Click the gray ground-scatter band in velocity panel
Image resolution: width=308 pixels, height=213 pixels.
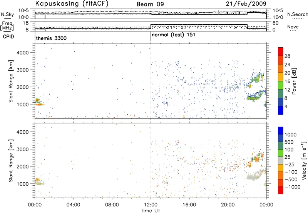pos(254,176)
